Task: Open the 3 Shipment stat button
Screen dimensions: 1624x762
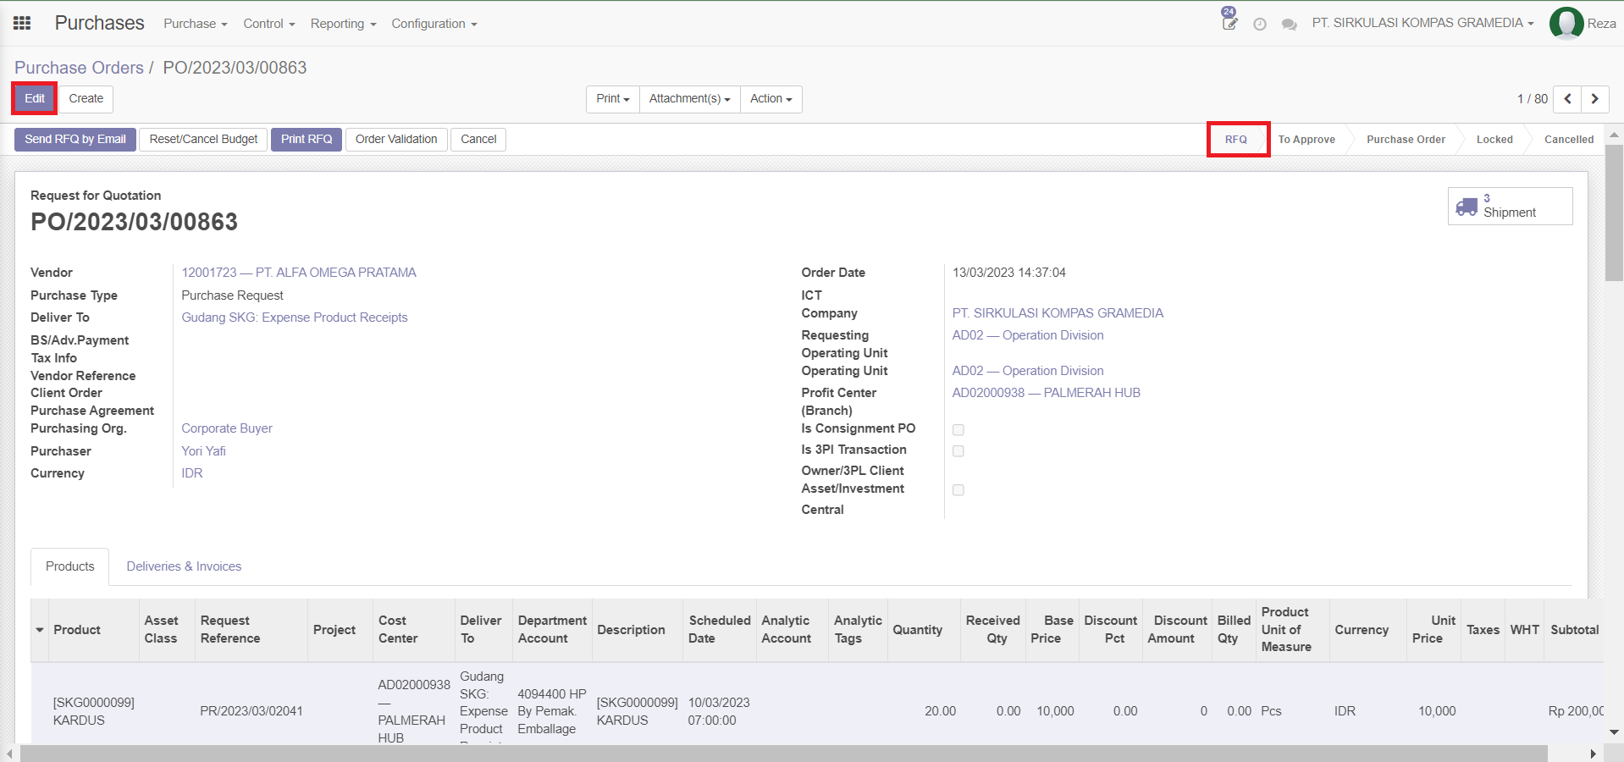Action: pos(1510,206)
